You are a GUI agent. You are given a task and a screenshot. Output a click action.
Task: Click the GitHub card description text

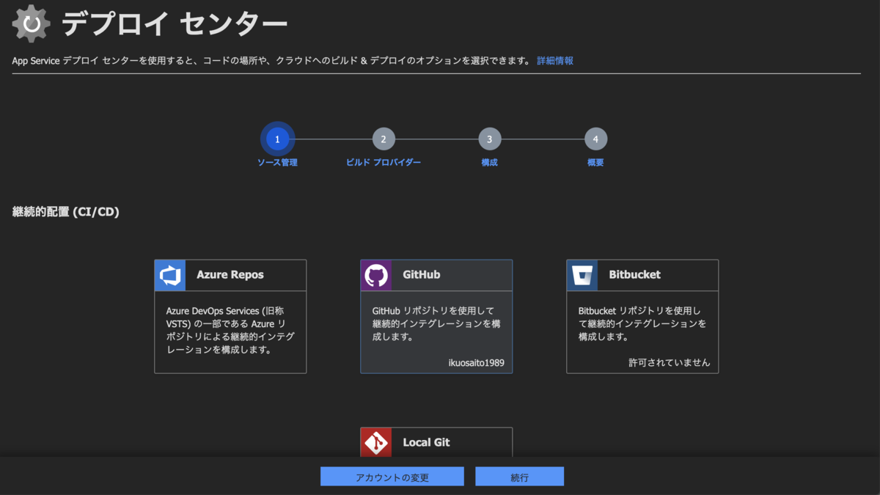pos(436,324)
